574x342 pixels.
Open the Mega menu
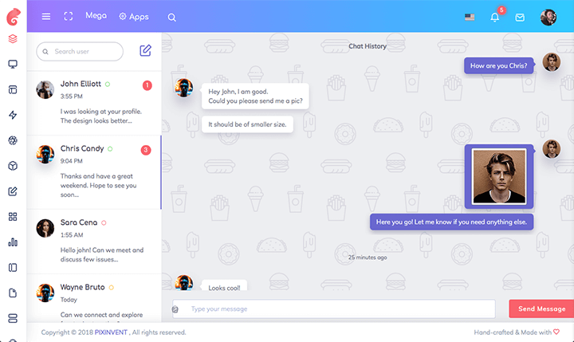96,16
